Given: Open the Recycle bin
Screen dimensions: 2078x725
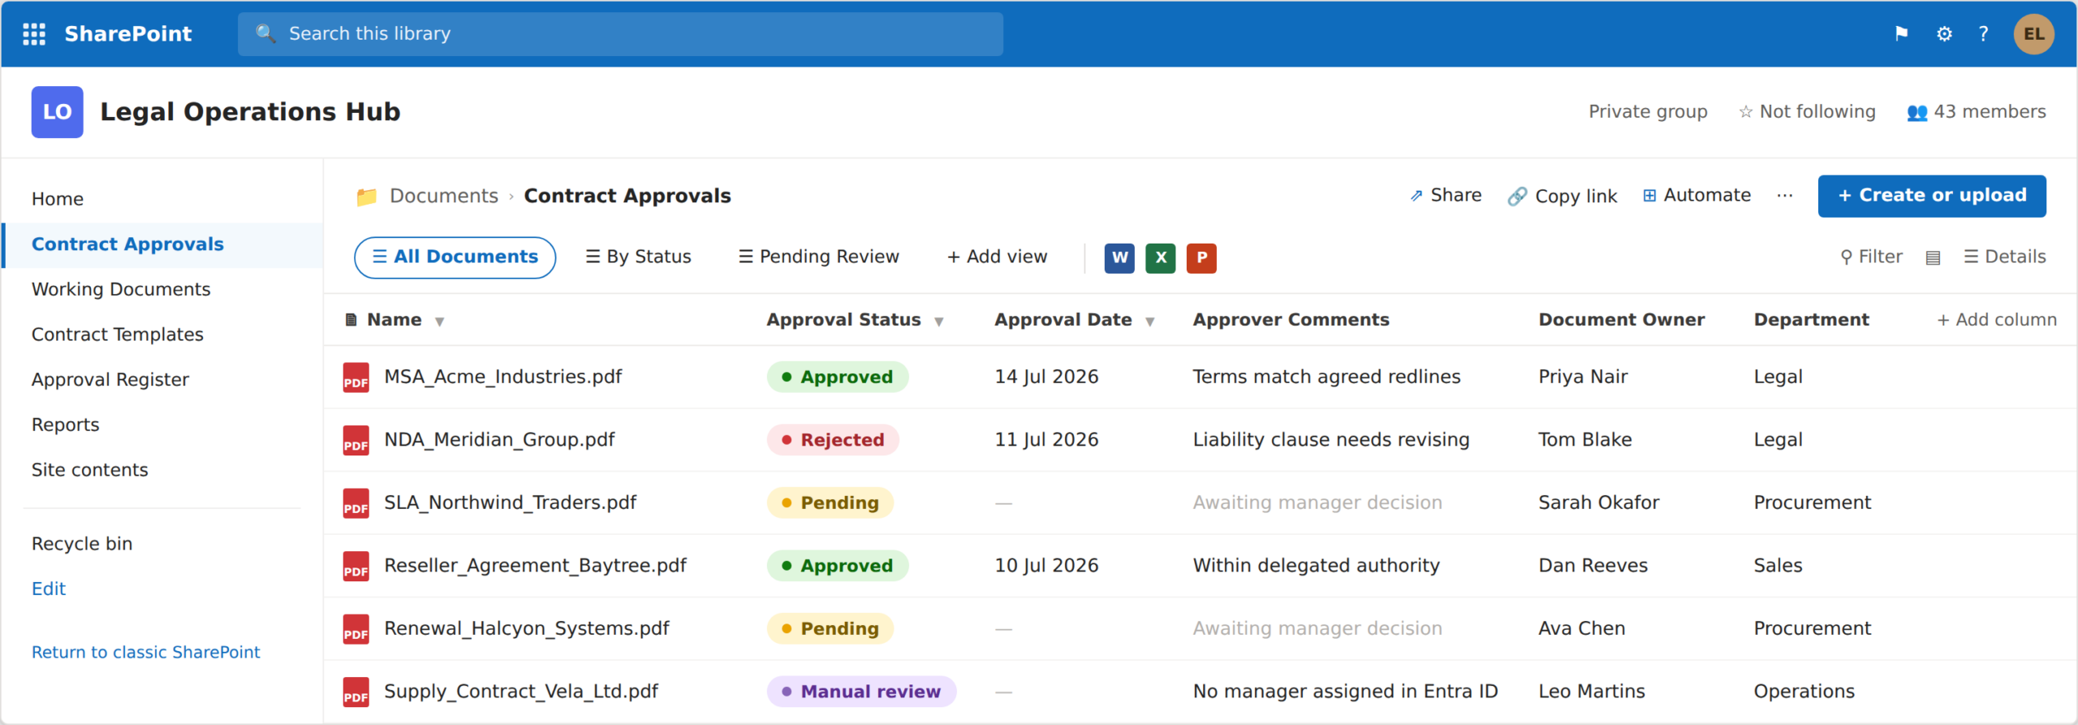Looking at the screenshot, I should (82, 544).
